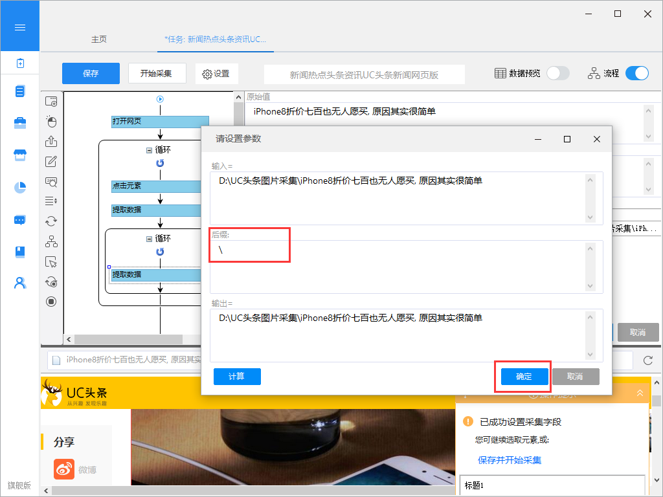
Task: Open the toolbox briefcase icon in sidebar
Action: point(20,123)
